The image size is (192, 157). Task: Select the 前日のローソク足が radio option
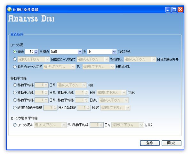[15, 67]
